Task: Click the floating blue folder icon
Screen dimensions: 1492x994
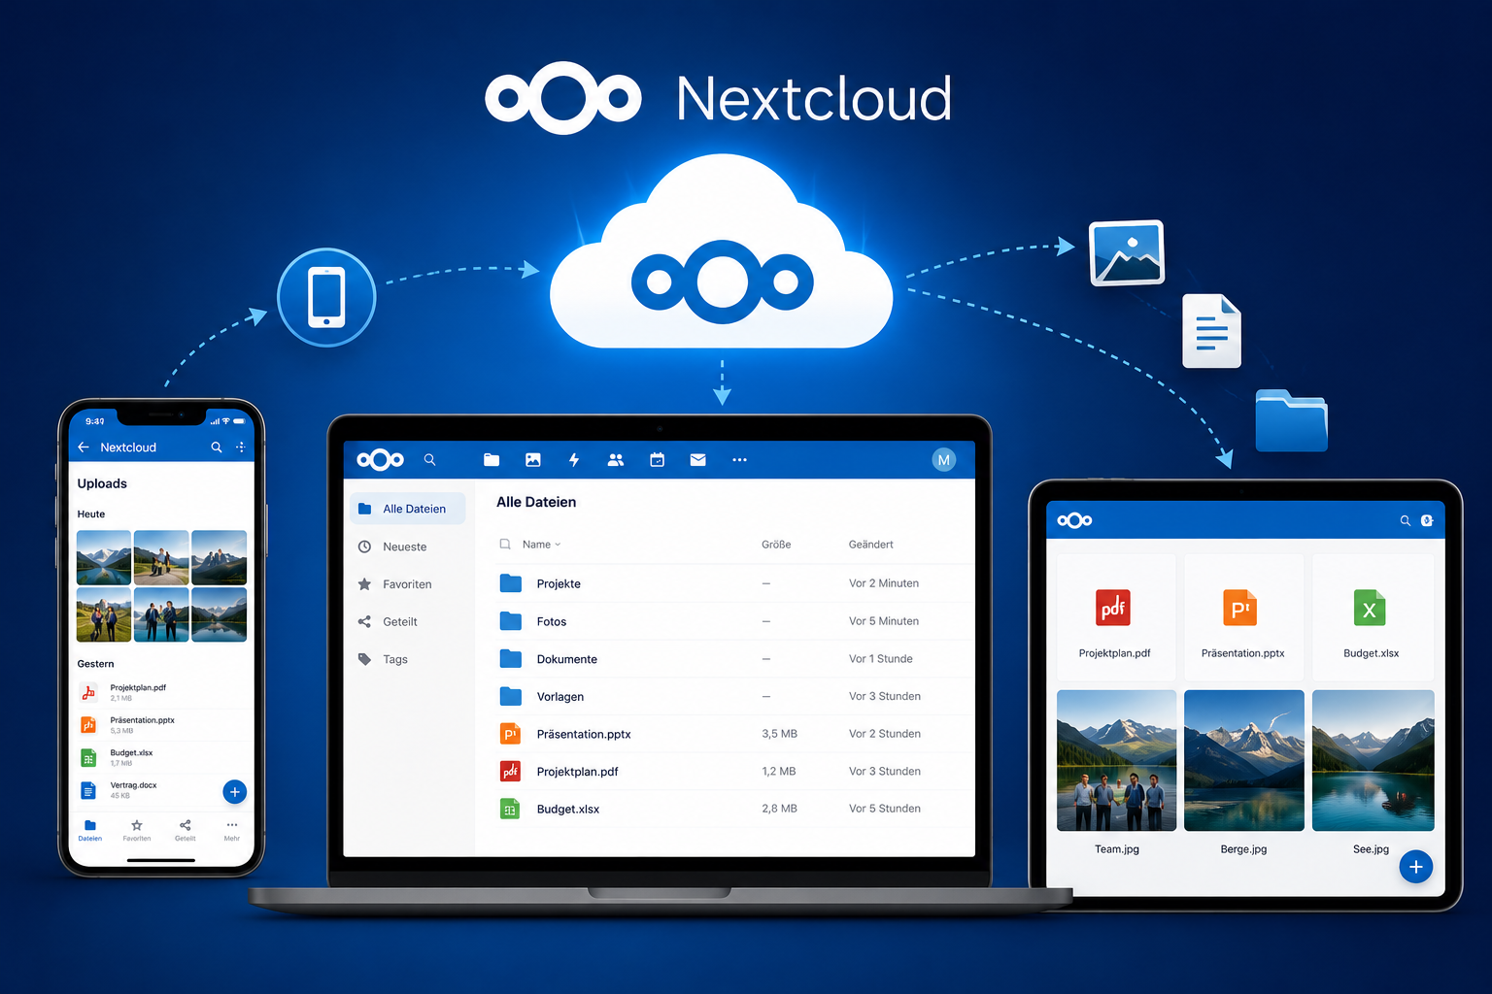Action: (1292, 420)
